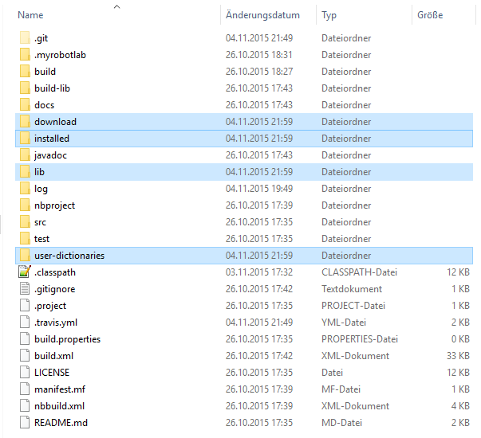Screen dimensions: 481x438
Task: Select the test folder icon
Action: 25,239
